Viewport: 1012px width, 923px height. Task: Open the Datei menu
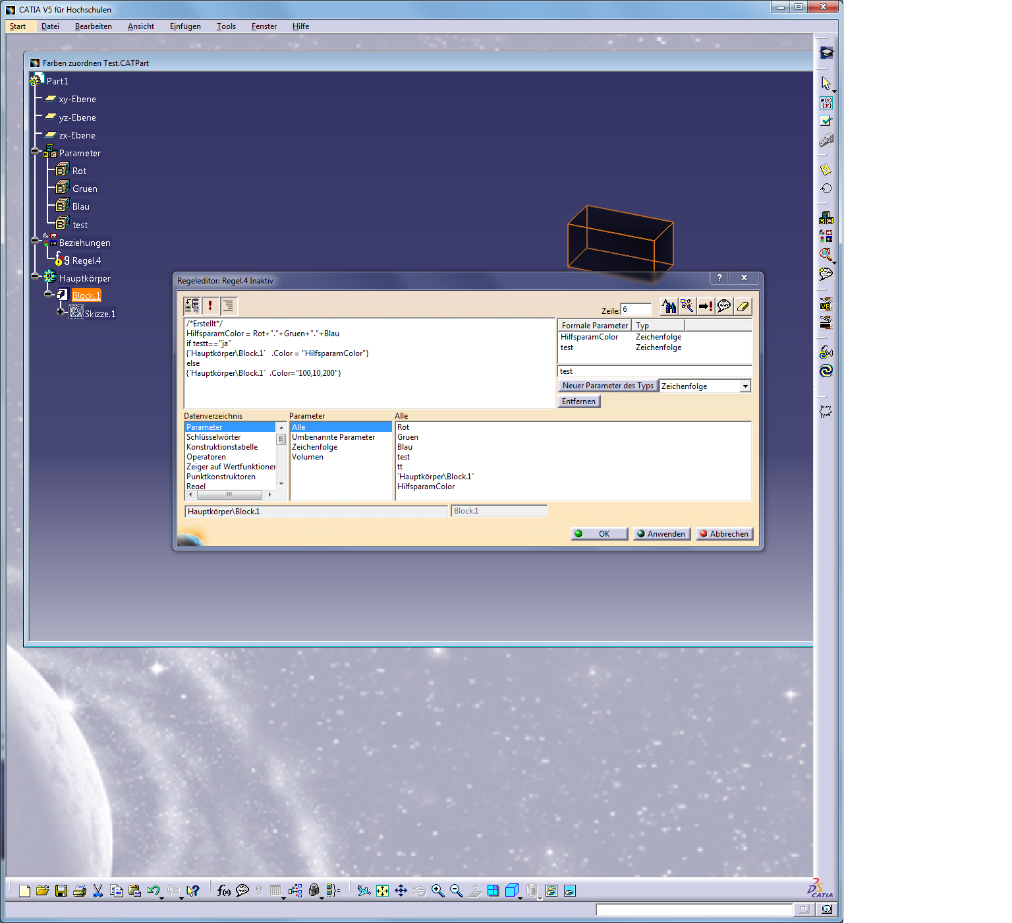click(x=50, y=26)
